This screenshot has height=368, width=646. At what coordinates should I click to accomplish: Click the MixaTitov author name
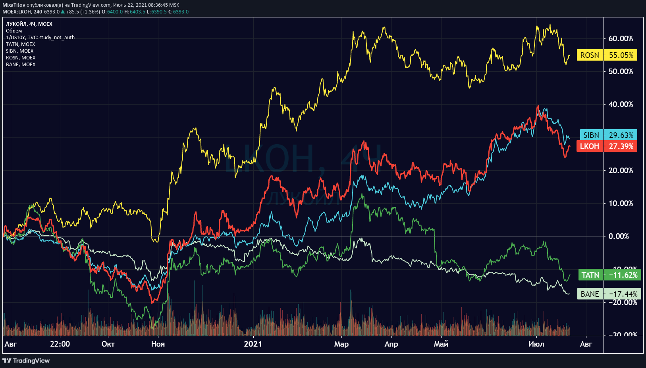point(13,5)
